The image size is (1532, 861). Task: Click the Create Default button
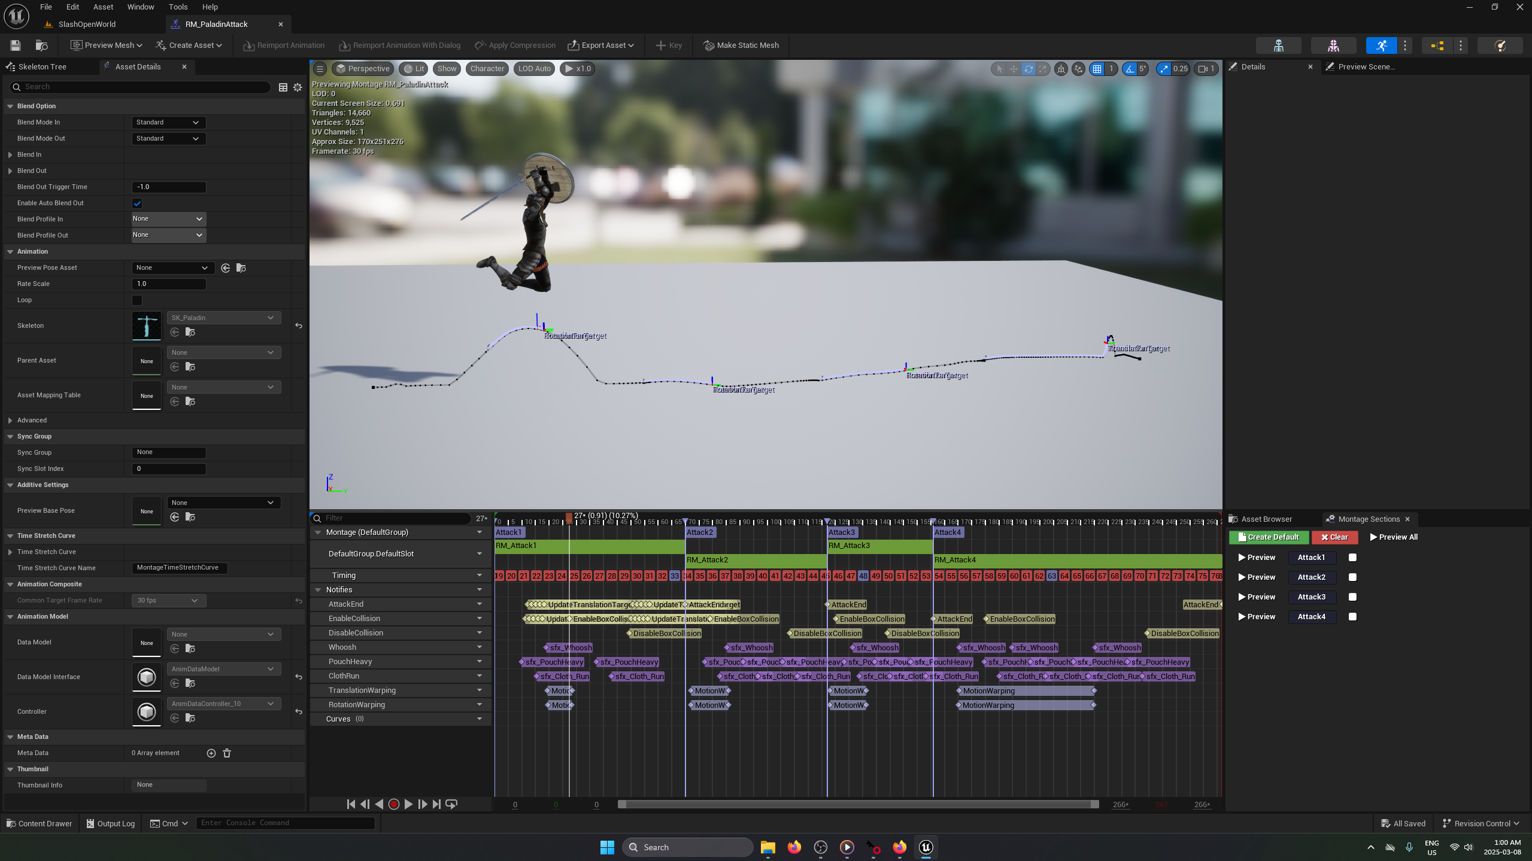coord(1269,537)
